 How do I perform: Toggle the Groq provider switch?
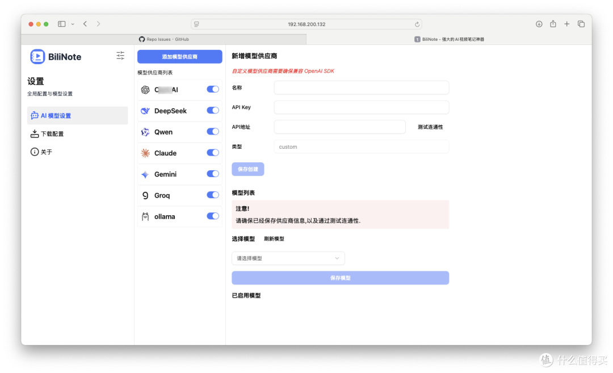click(213, 195)
